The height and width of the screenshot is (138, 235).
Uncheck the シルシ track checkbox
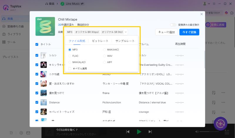[37, 55]
